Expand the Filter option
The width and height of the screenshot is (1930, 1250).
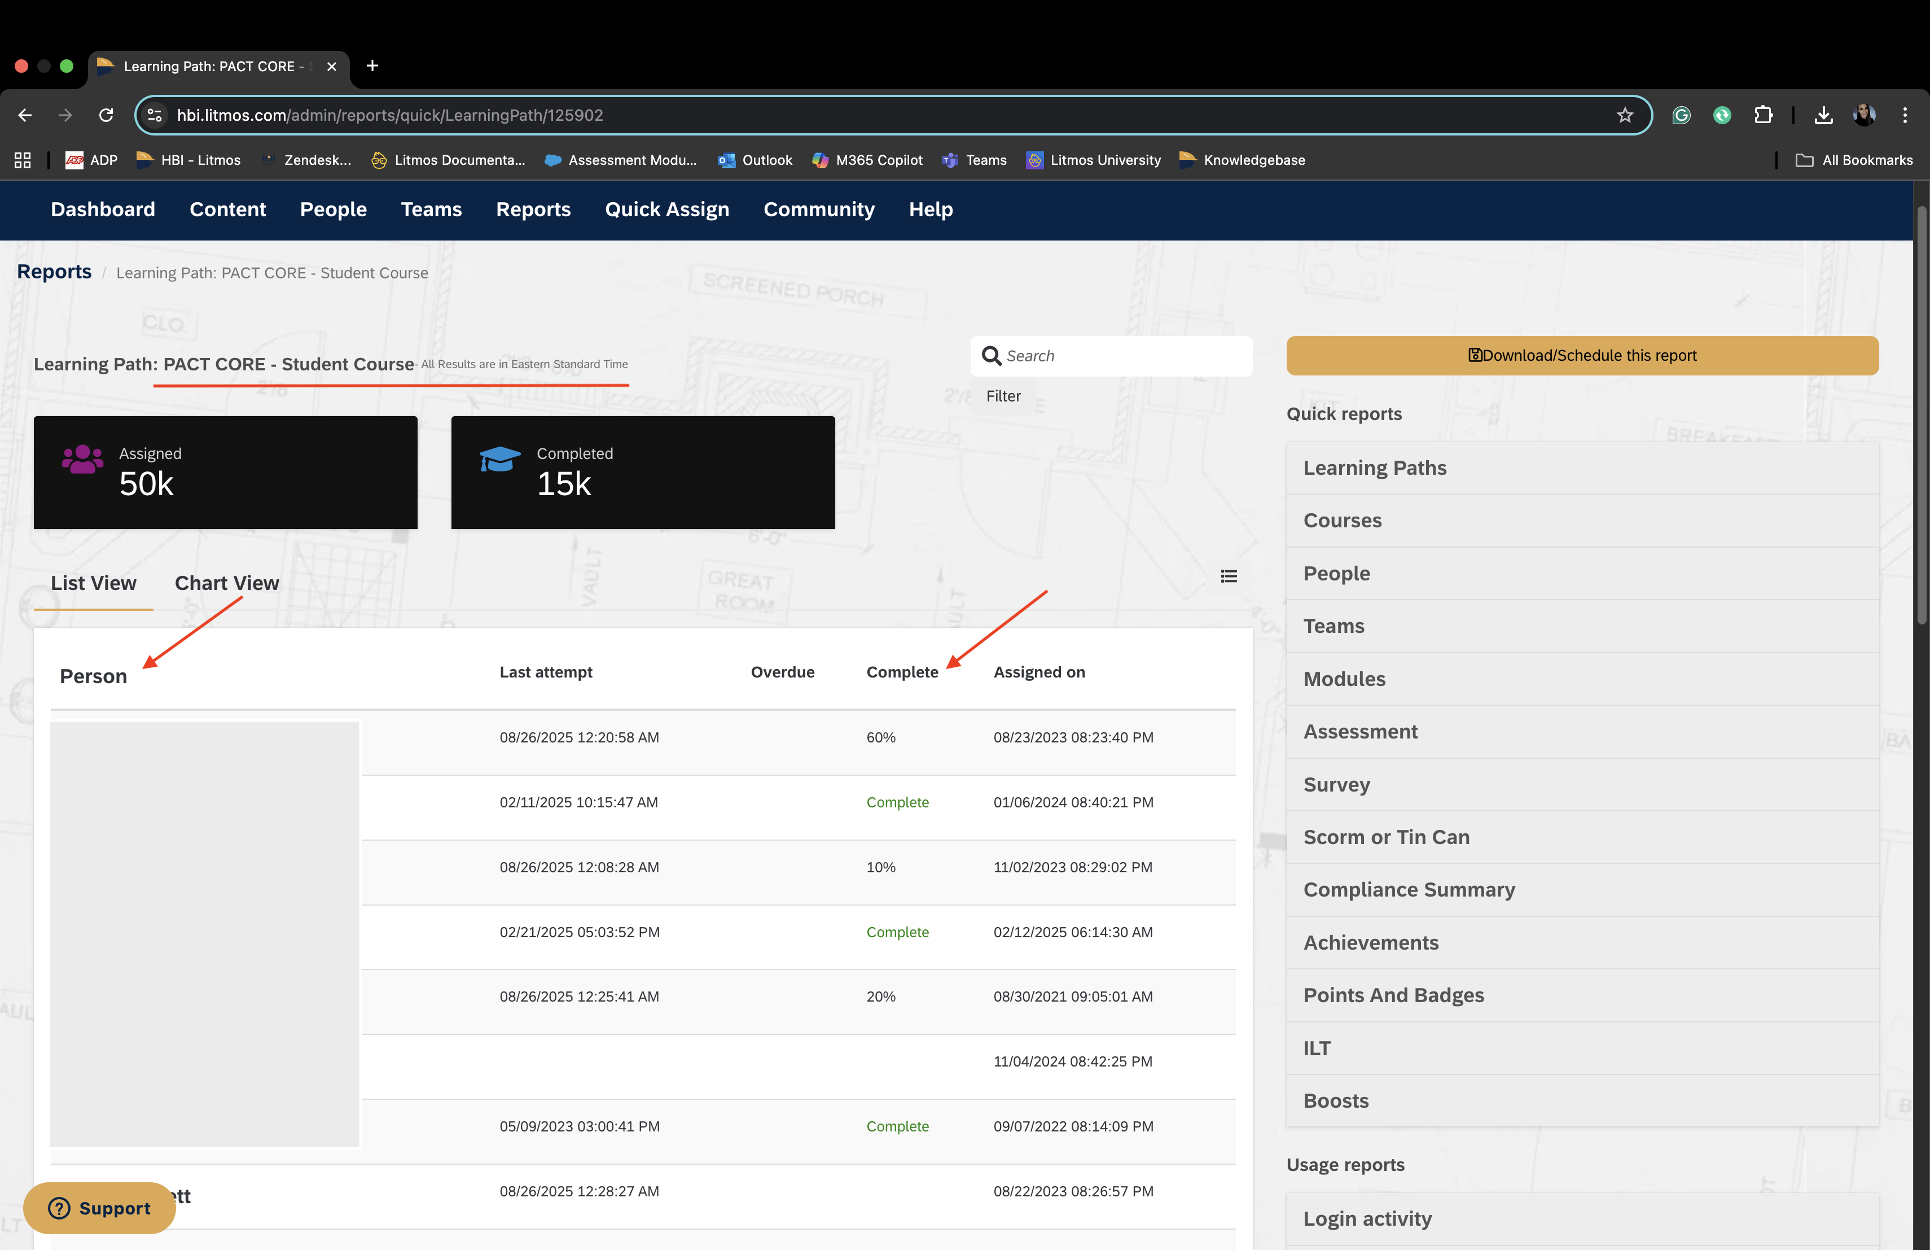pos(1003,396)
